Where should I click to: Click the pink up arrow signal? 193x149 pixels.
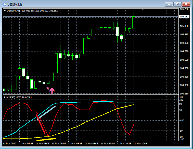(52, 90)
